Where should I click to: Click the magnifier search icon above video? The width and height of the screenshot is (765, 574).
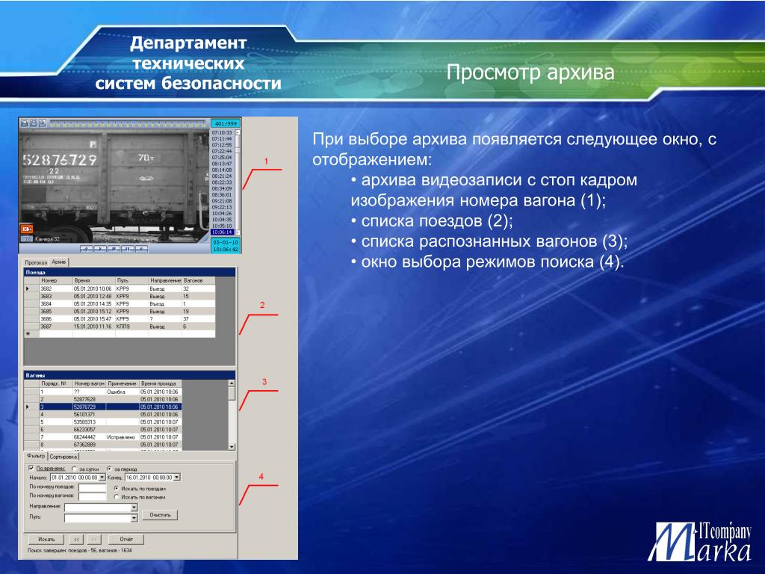(x=43, y=123)
